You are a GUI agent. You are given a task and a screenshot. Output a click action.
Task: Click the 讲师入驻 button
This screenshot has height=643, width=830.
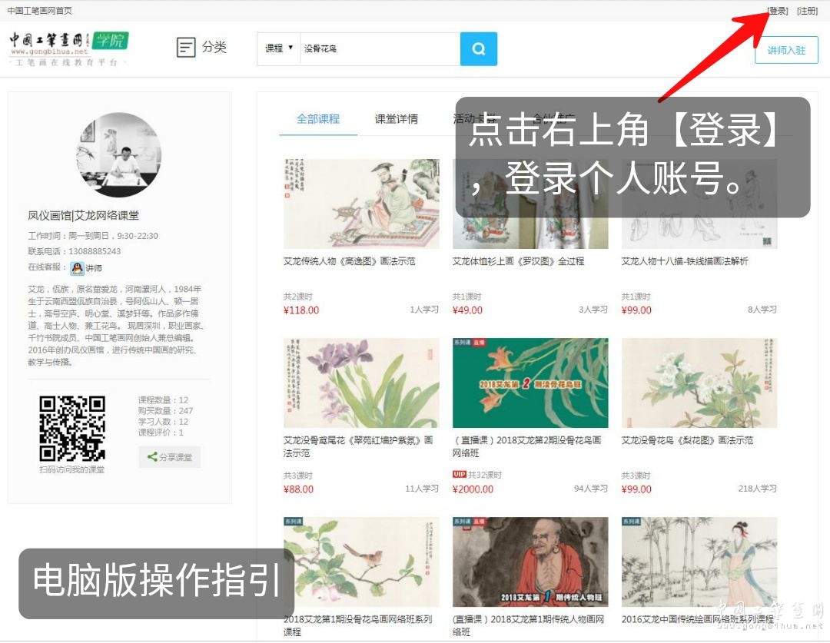point(786,50)
